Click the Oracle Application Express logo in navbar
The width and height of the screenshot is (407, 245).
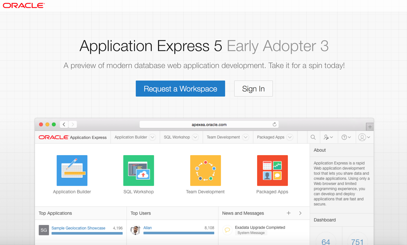73,137
